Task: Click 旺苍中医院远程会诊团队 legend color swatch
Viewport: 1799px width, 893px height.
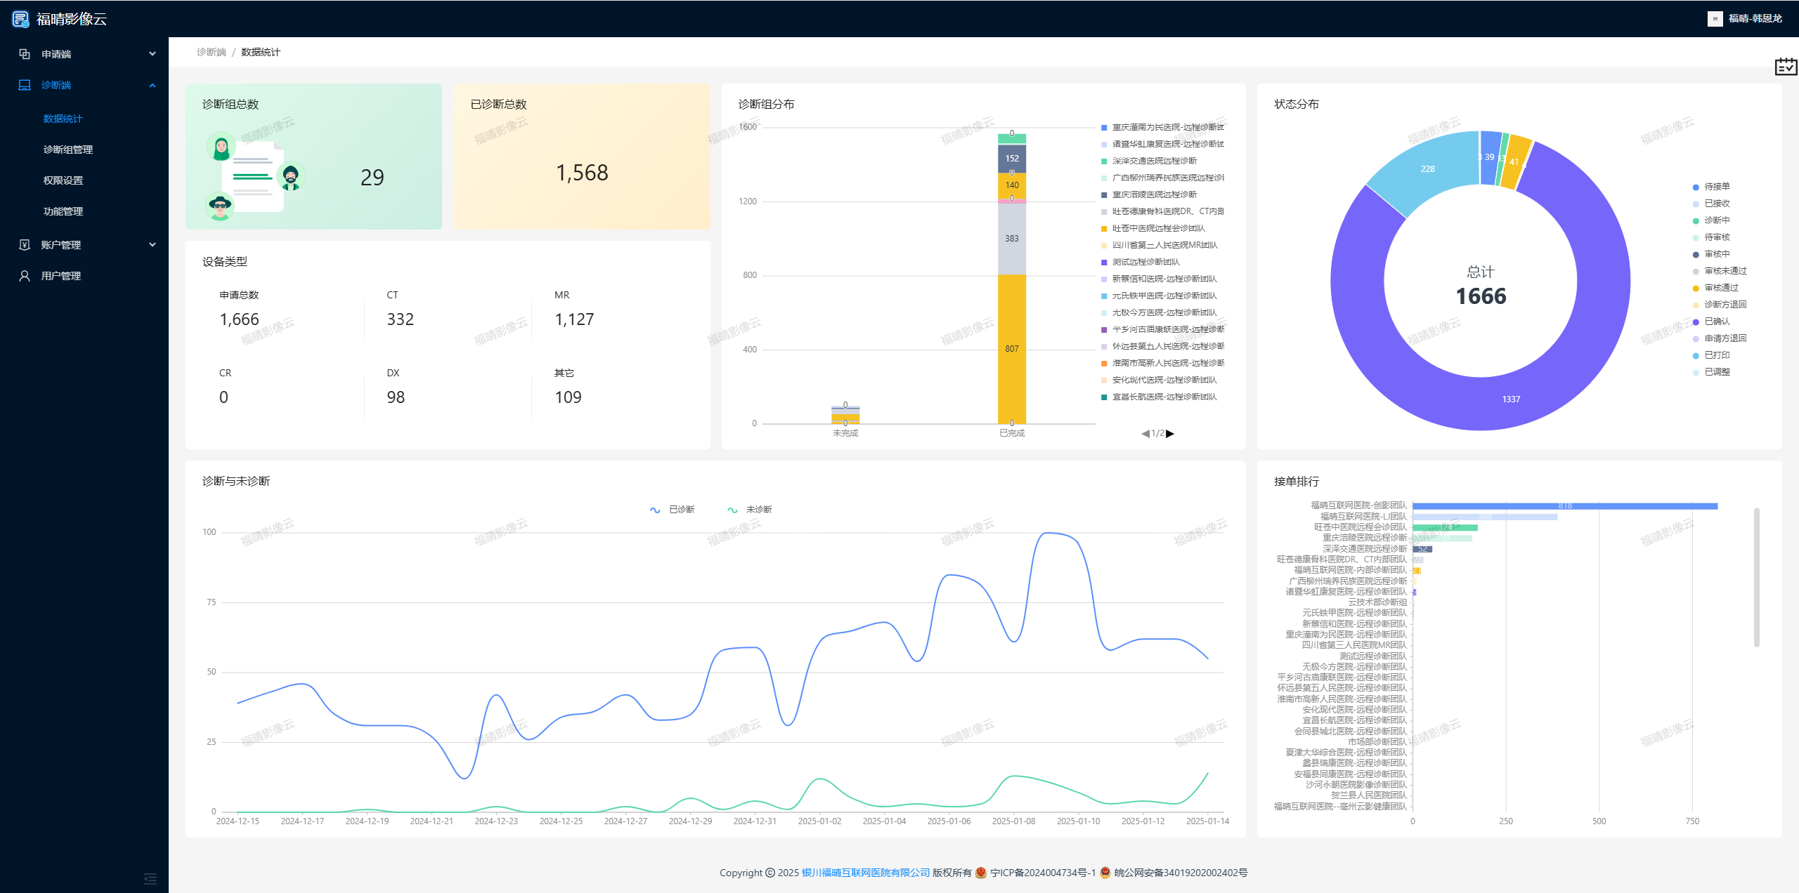Action: pyautogui.click(x=1104, y=228)
